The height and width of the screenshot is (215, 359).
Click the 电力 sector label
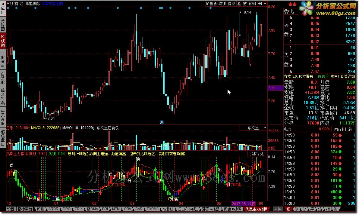click(x=288, y=129)
